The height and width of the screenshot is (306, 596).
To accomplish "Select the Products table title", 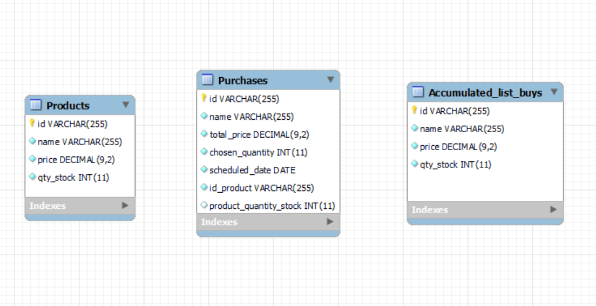I will [x=67, y=106].
